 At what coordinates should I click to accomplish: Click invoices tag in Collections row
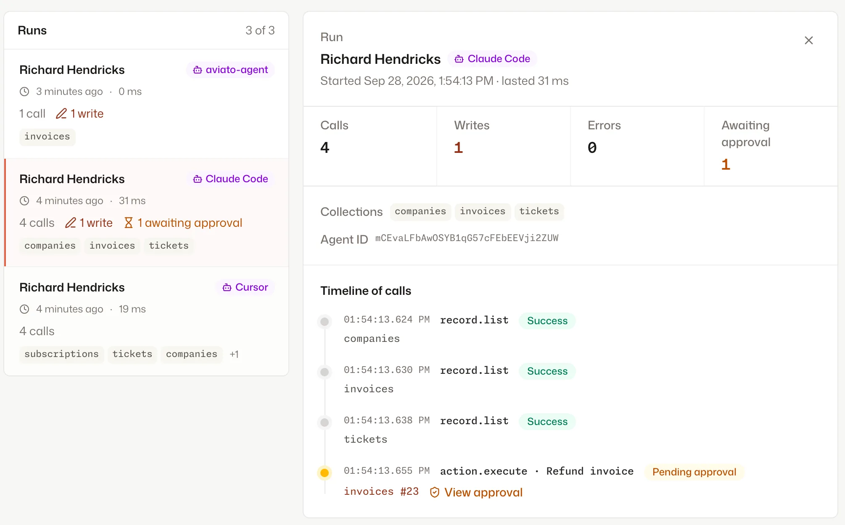(483, 212)
